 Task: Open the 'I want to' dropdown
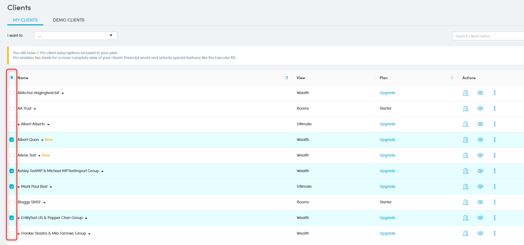coord(75,36)
